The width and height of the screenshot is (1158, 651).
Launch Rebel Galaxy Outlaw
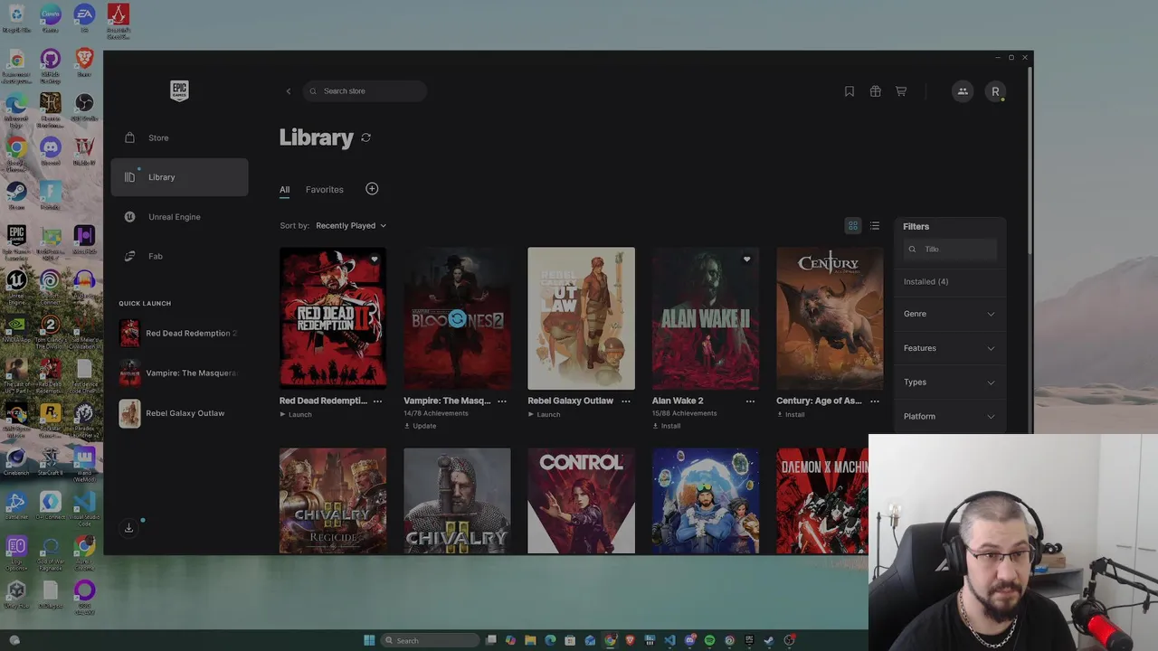[544, 415]
